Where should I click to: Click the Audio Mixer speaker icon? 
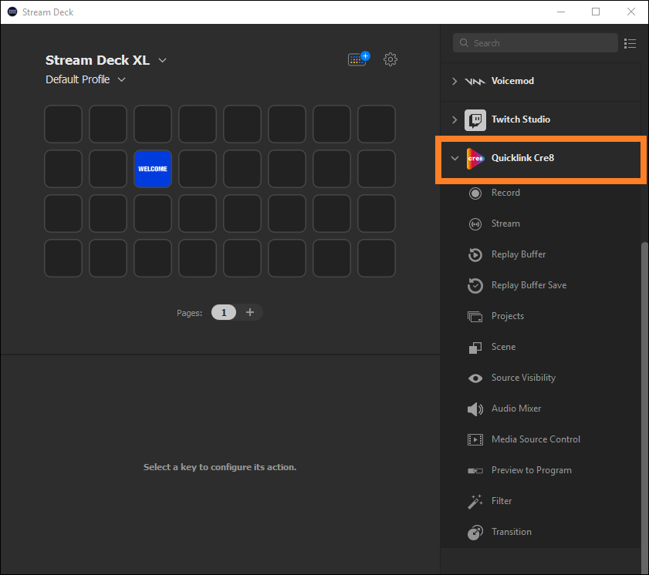(475, 409)
